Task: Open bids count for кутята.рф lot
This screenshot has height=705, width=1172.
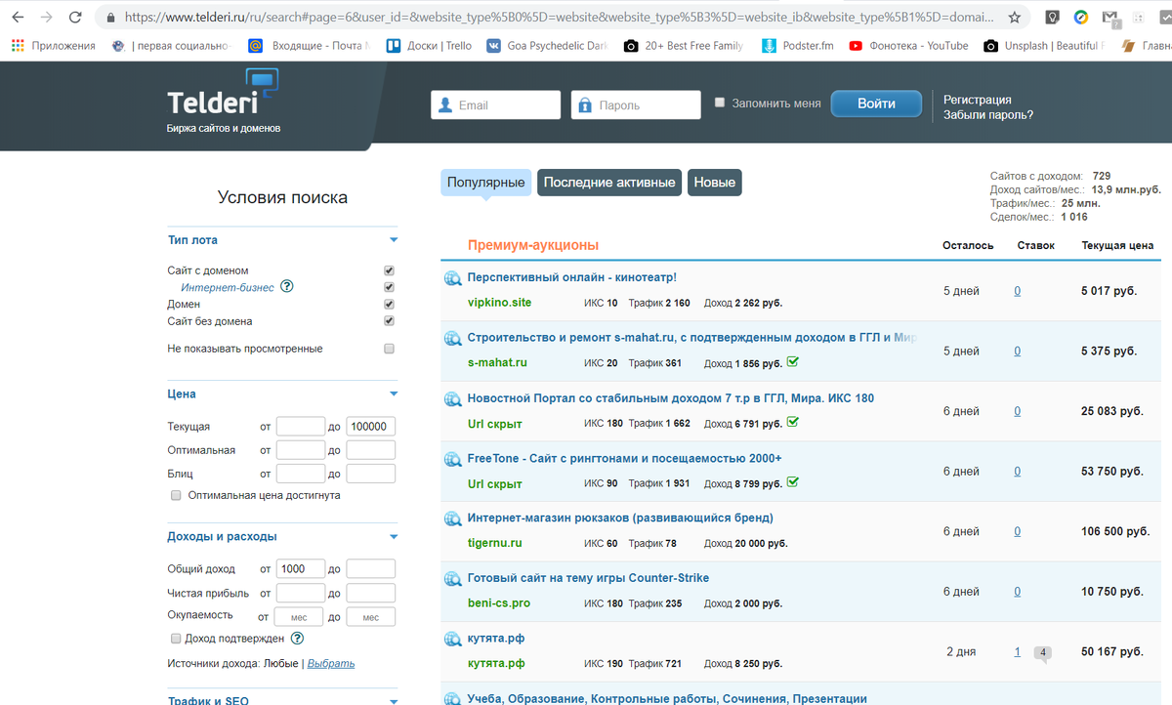Action: point(1017,651)
